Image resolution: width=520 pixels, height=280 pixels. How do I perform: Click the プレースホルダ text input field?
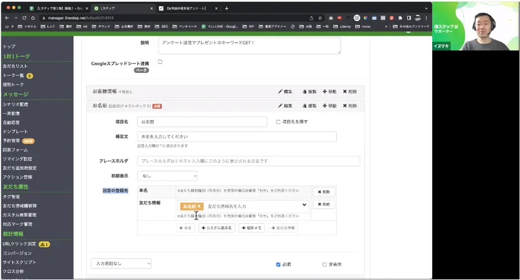[248, 161]
